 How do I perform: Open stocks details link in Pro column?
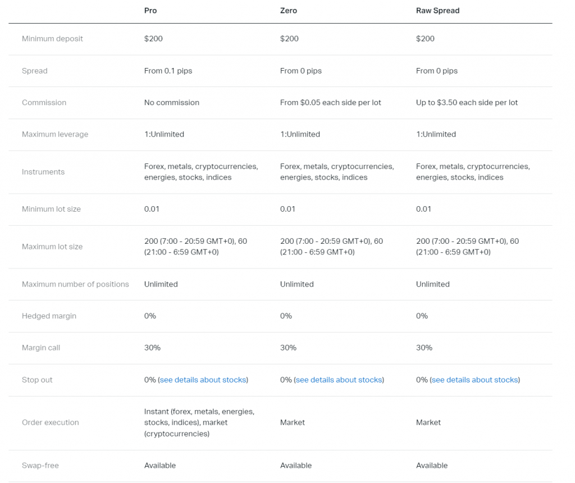pyautogui.click(x=203, y=380)
